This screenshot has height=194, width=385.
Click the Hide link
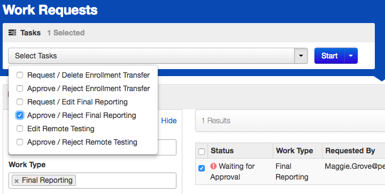(x=169, y=121)
